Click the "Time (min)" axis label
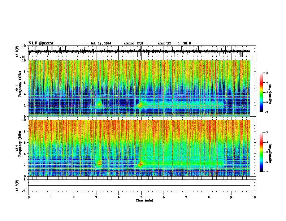The image size is (286, 221). pos(144,200)
